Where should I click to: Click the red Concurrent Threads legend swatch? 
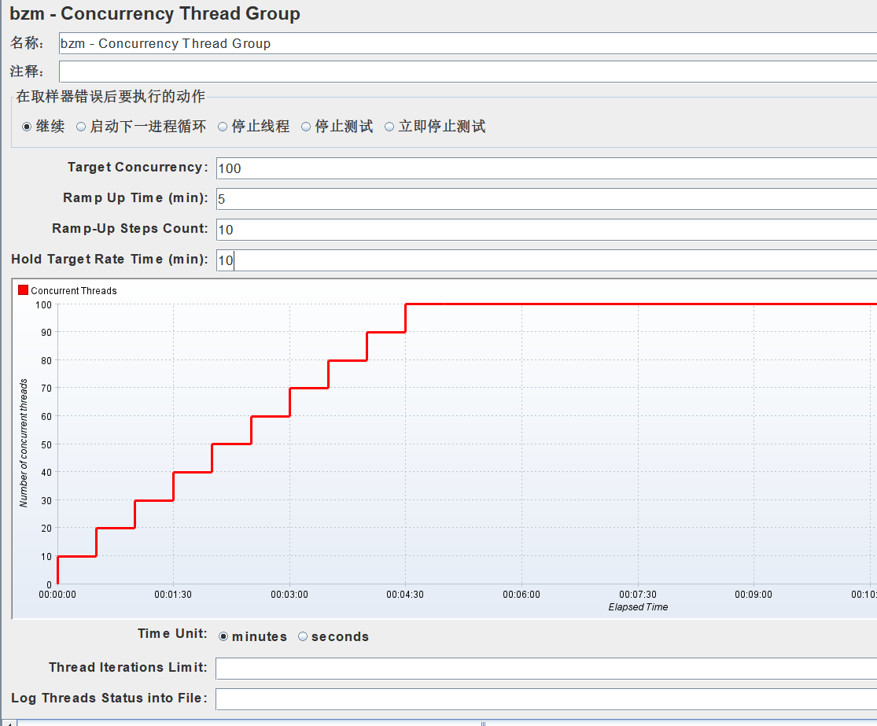click(x=23, y=289)
